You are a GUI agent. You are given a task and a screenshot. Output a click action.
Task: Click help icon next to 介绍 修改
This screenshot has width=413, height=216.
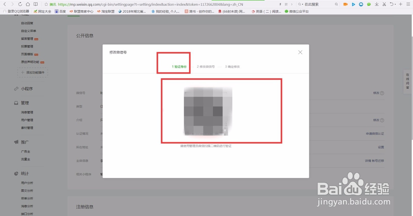[382, 120]
